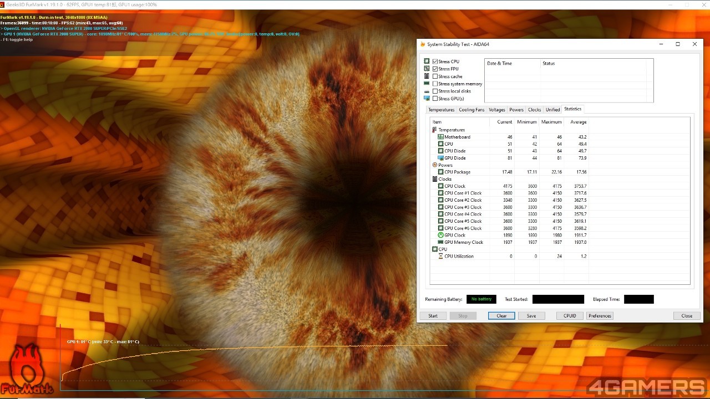Click the disk icon beside Stress local disks
Screen dimensions: 710x399
coord(427,91)
